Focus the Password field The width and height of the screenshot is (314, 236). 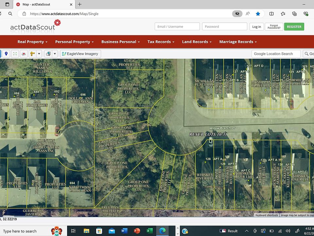click(x=224, y=27)
